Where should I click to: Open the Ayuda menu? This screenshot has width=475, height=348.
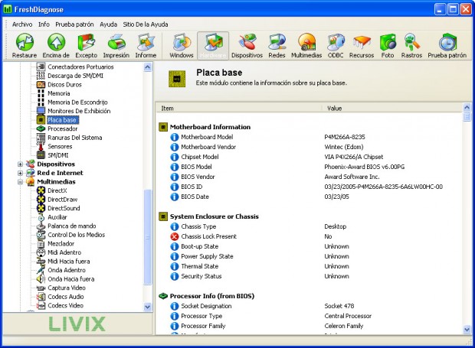[109, 24]
